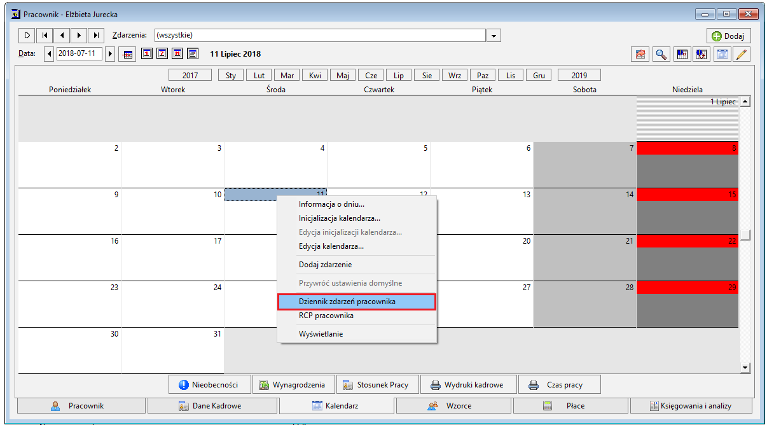Click the yellow pencil edit icon
Image resolution: width=774 pixels, height=425 pixels.
pyautogui.click(x=742, y=54)
